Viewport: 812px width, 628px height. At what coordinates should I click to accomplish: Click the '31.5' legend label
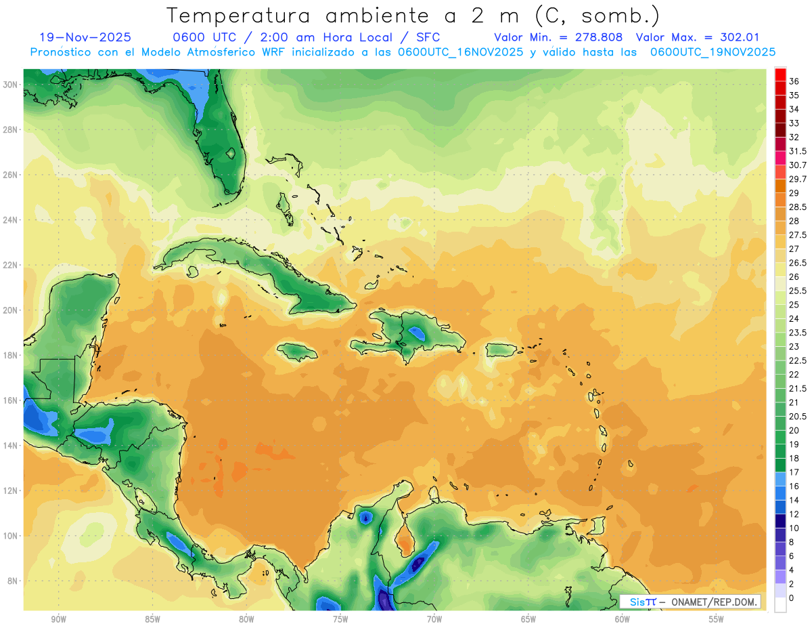[x=797, y=151]
